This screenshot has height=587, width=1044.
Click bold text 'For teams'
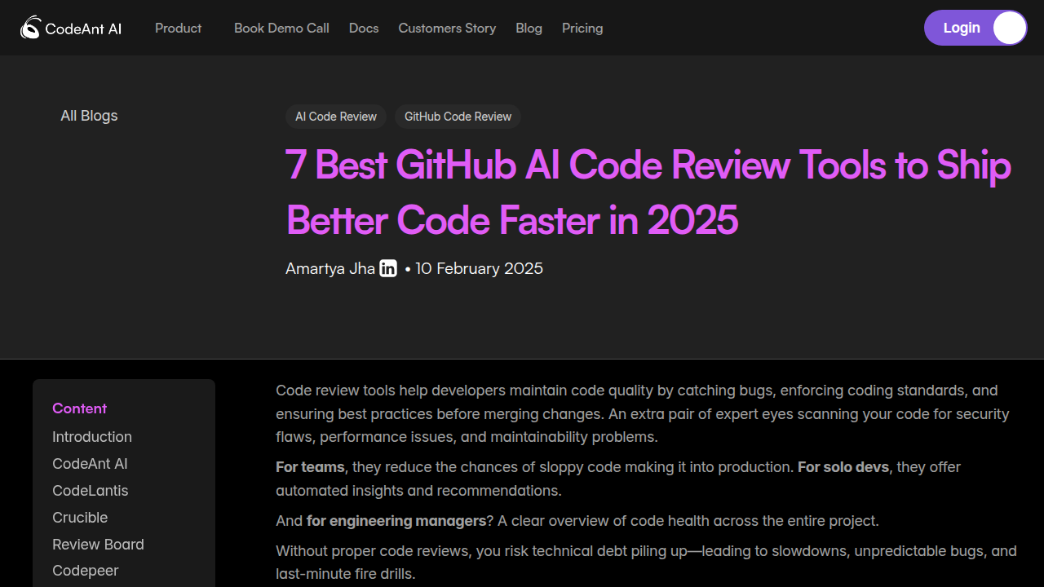click(311, 467)
